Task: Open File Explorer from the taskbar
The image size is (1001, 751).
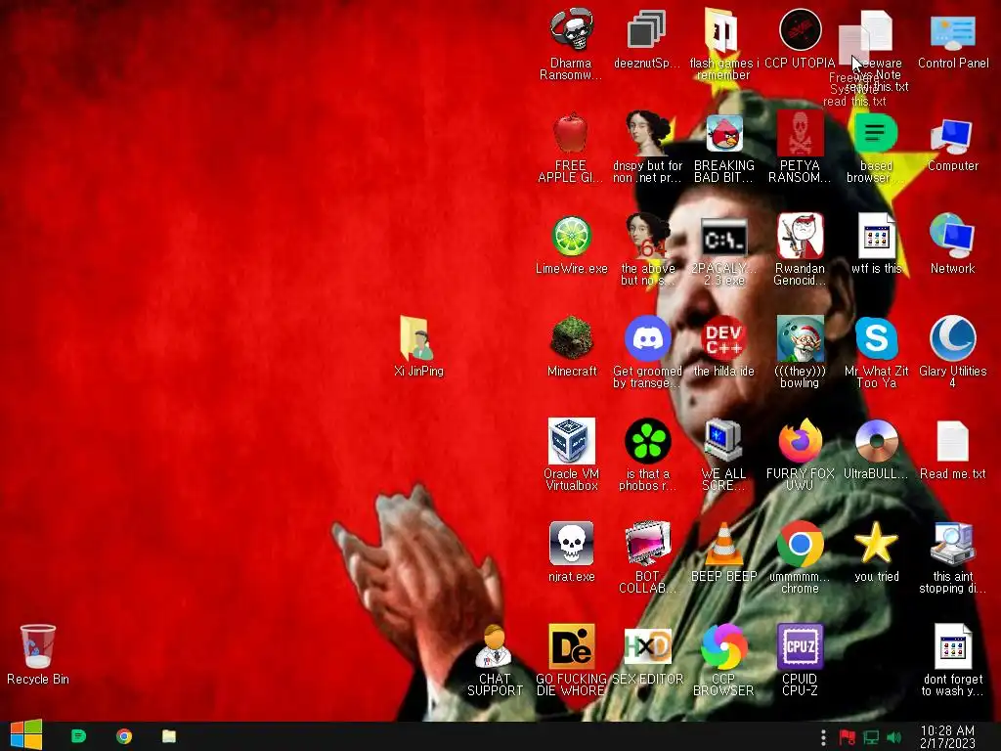Action: click(x=168, y=736)
